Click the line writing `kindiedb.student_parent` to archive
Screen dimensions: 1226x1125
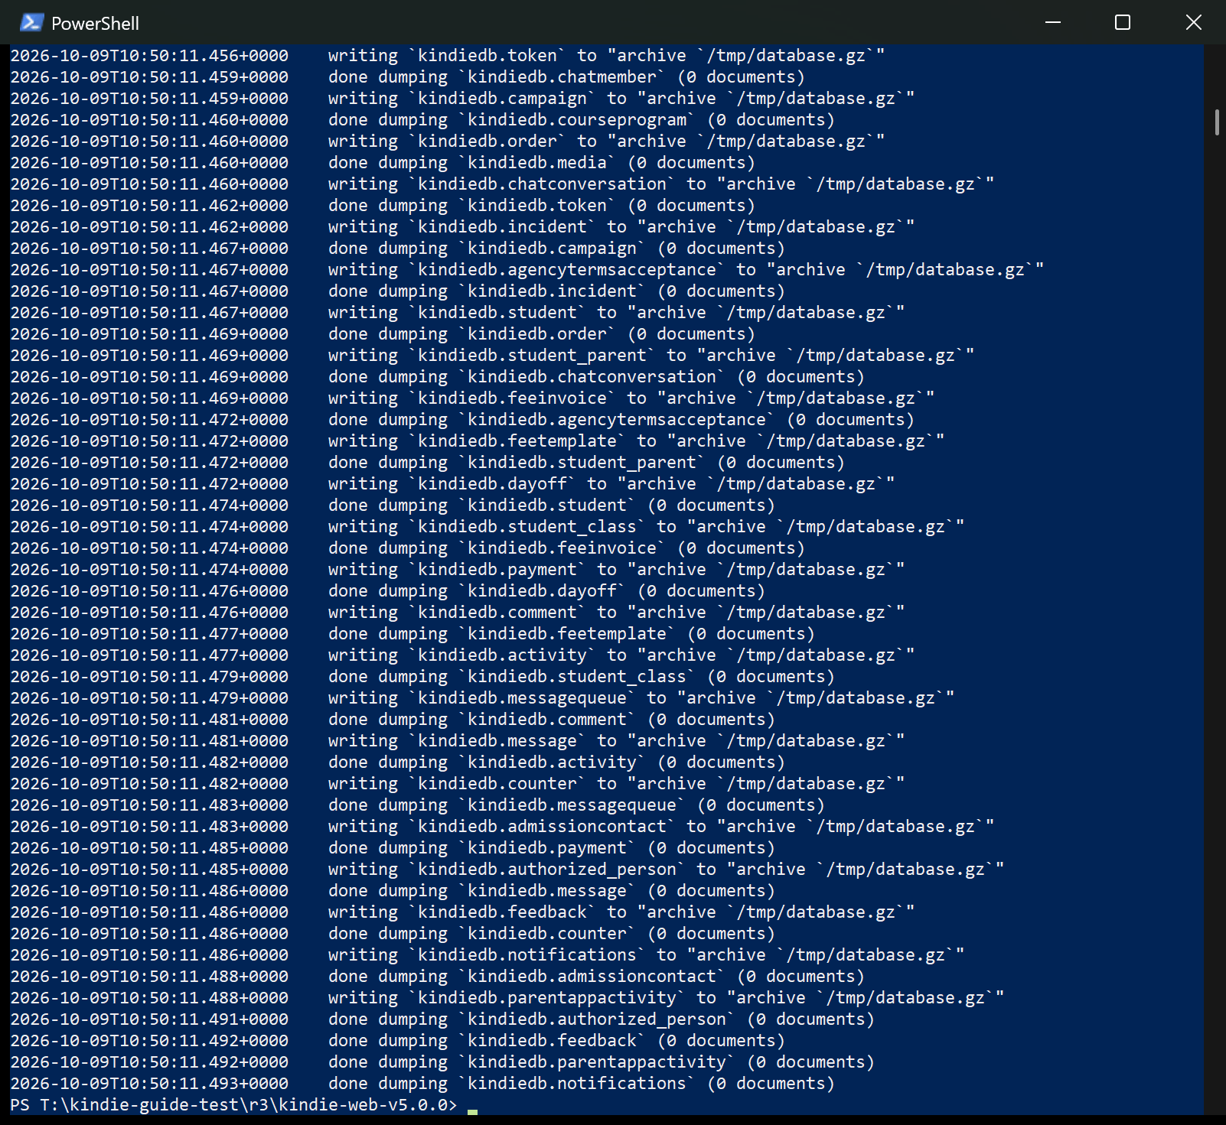[x=492, y=356]
